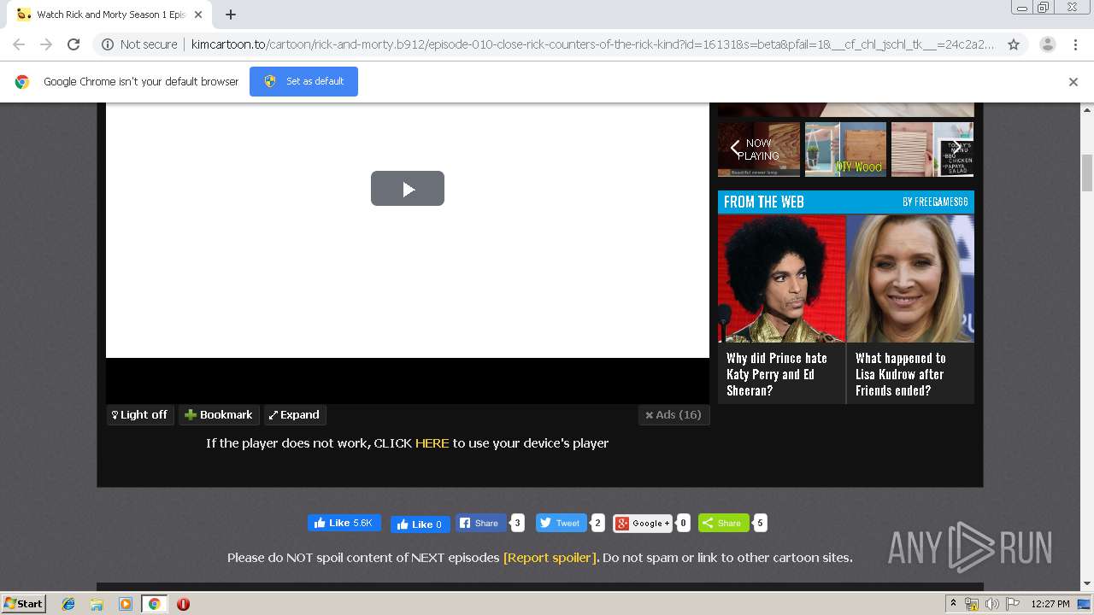This screenshot has width=1094, height=615.
Task: Click the Facebook Like 0 button
Action: [420, 524]
